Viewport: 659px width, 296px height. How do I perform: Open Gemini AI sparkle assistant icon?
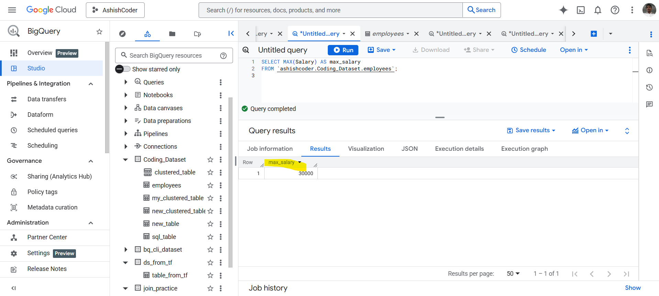click(x=563, y=10)
